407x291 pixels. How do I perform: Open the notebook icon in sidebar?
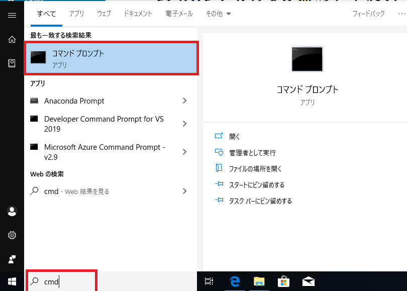tap(12, 63)
